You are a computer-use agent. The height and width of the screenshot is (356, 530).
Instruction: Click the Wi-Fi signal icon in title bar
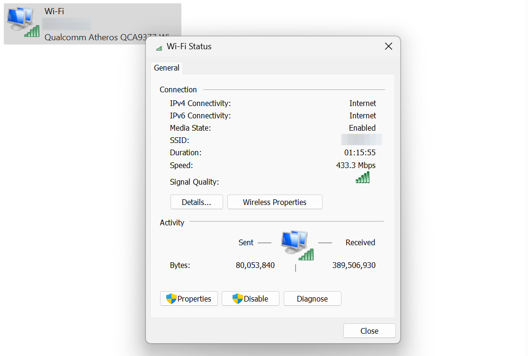158,47
